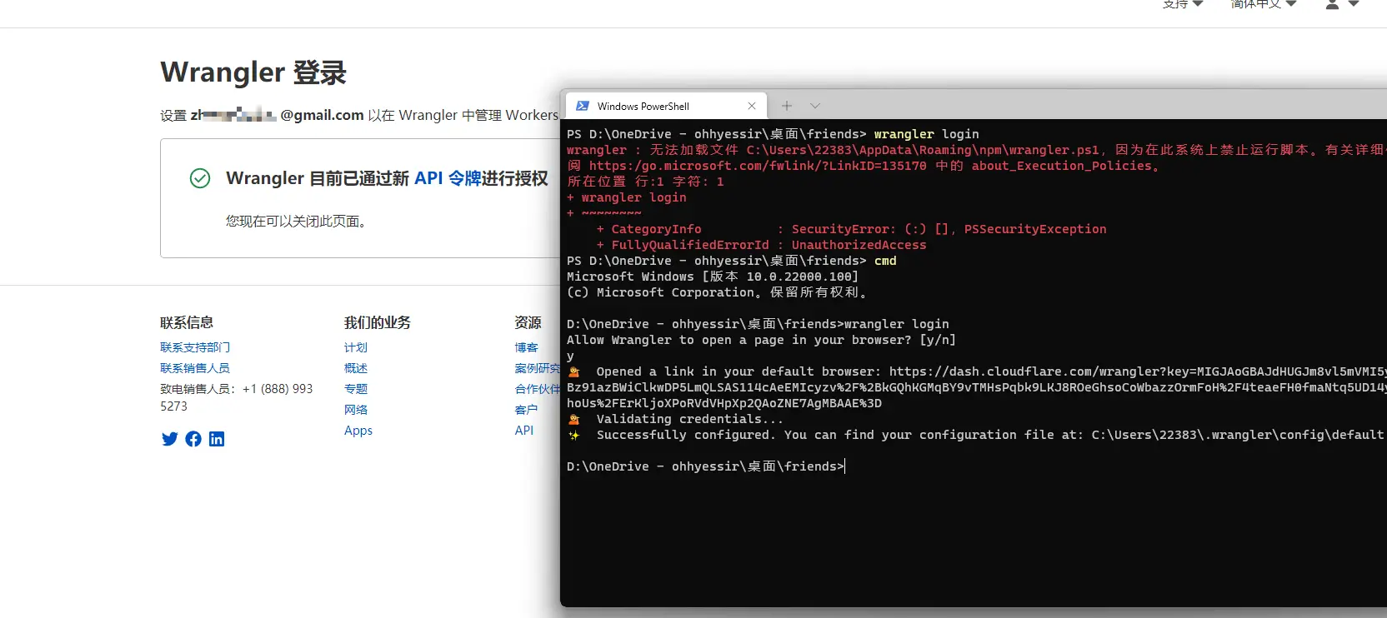Screen dimensions: 1387x618
Task: Open the 博客 link under 资源
Action: coord(527,347)
